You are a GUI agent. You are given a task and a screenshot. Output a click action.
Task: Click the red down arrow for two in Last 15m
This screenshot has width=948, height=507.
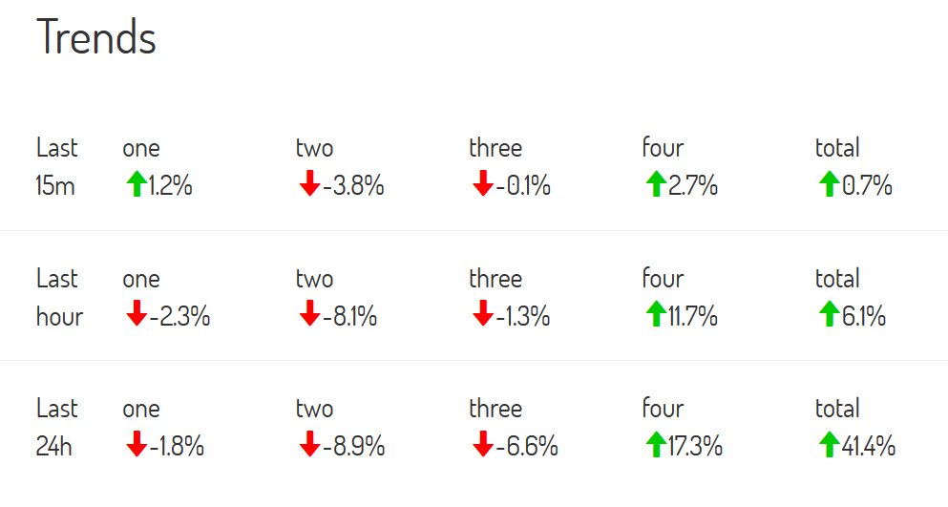coord(309,183)
